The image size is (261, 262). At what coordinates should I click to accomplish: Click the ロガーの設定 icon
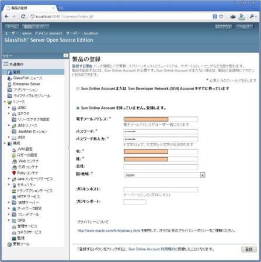click(14, 155)
